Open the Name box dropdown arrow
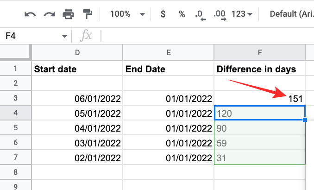Image resolution: width=314 pixels, height=190 pixels. tap(64, 36)
